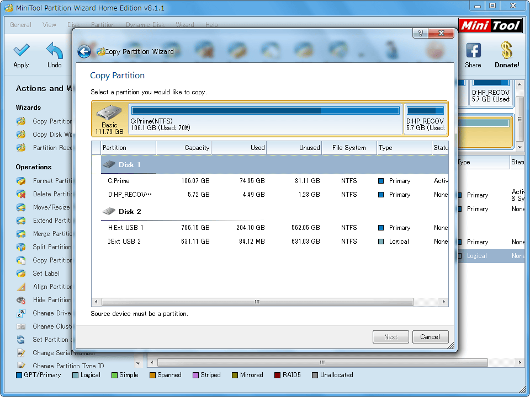Open the Partition menu

103,25
